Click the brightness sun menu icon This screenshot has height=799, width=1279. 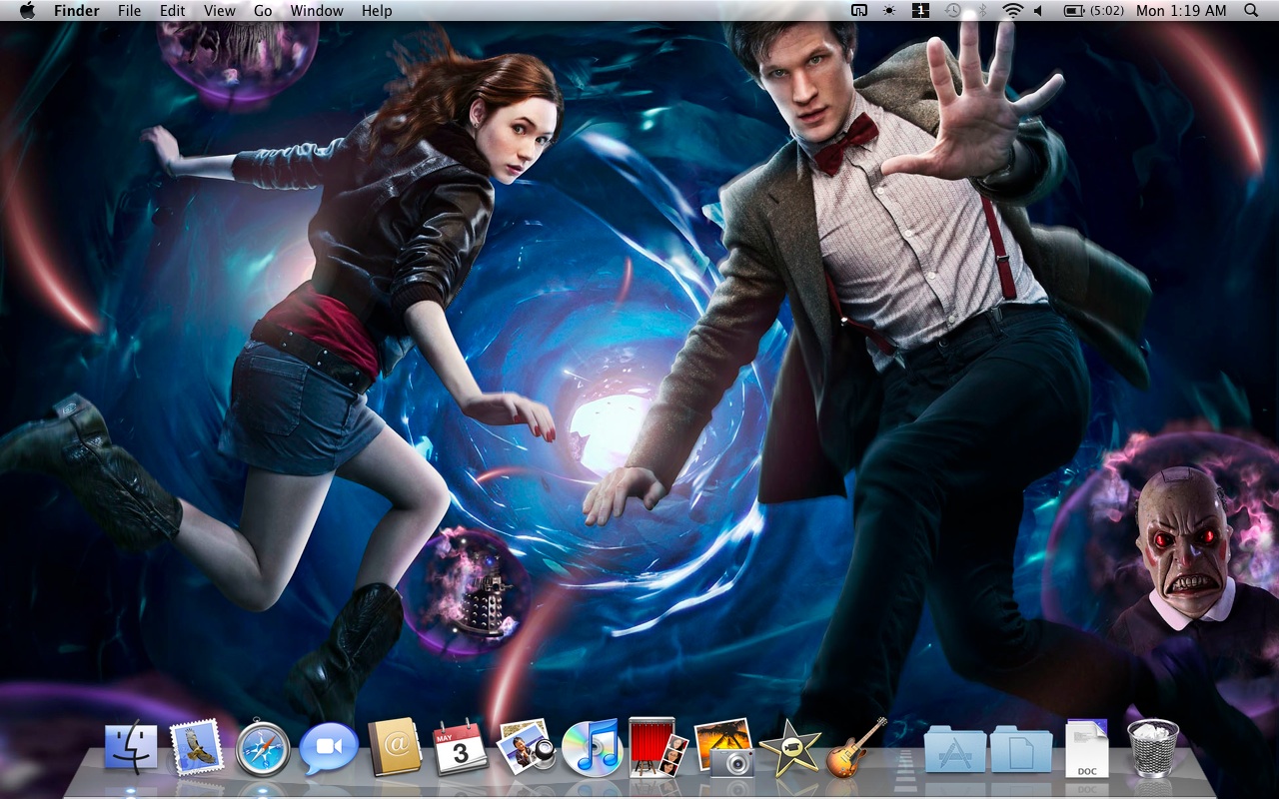pyautogui.click(x=889, y=10)
